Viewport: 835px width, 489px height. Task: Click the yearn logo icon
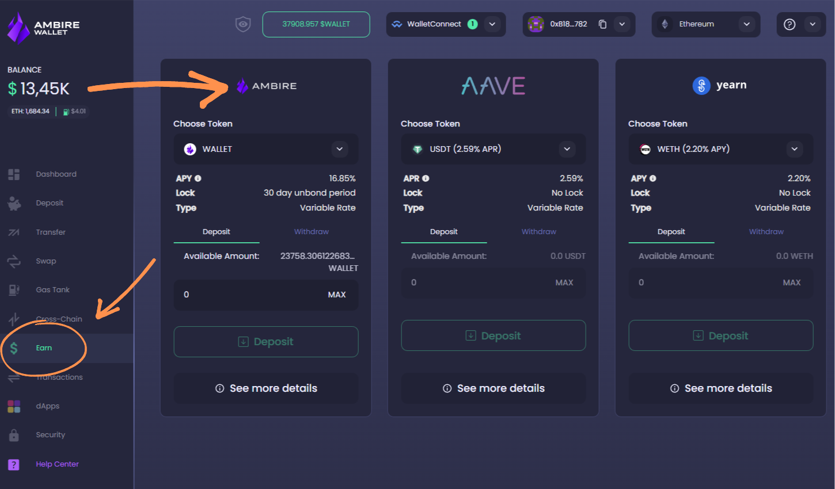pyautogui.click(x=701, y=86)
